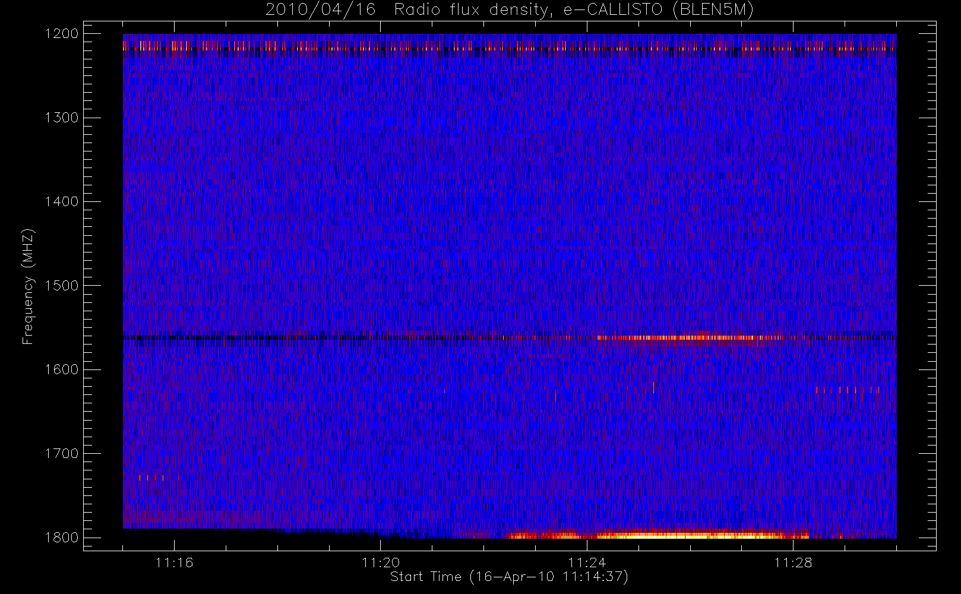Click the Frequency (MHZ) axis title

28,286
